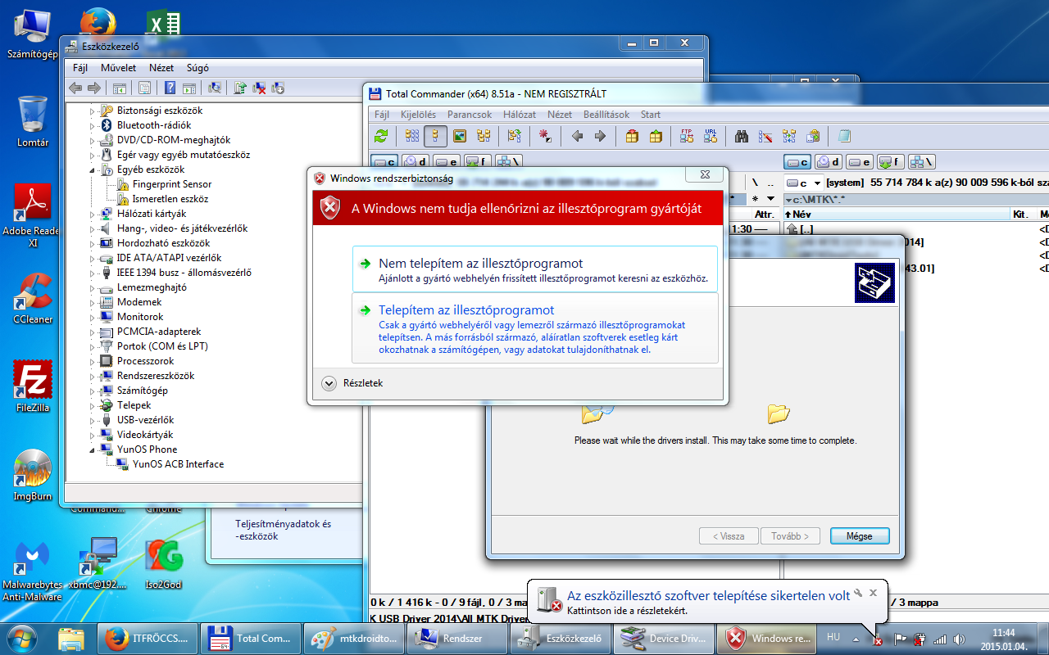The width and height of the screenshot is (1049, 655).
Task: Click the Mégse button in driver wizard
Action: pyautogui.click(x=859, y=536)
